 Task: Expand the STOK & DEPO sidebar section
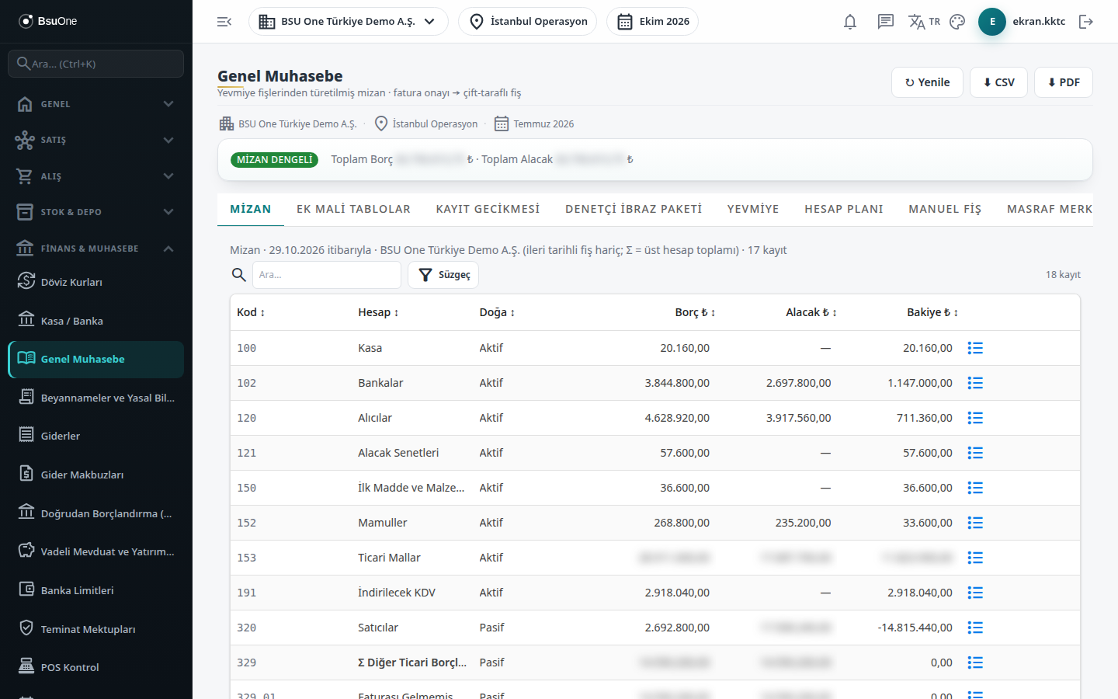coord(96,212)
